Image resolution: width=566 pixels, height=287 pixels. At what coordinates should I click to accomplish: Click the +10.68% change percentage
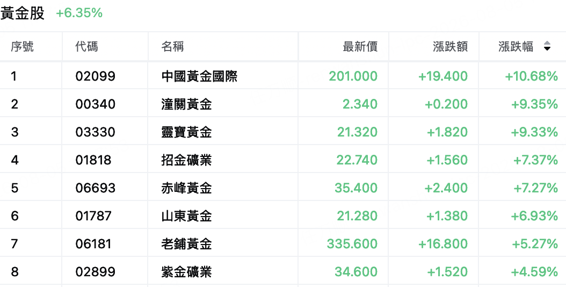click(x=531, y=76)
